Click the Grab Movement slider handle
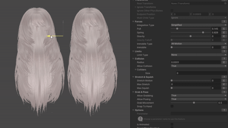The width and height of the screenshot is (228, 128). [194, 103]
